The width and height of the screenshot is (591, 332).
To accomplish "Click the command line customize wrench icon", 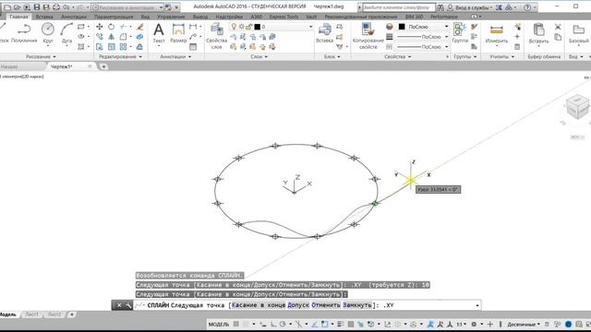I will click(x=128, y=305).
